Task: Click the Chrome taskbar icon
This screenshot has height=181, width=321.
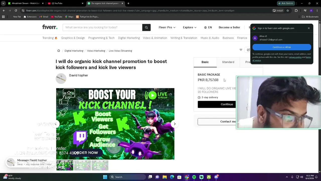Action: (187, 177)
